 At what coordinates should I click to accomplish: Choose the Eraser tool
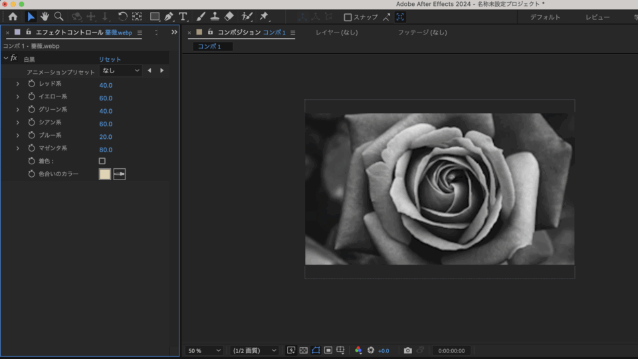click(229, 17)
